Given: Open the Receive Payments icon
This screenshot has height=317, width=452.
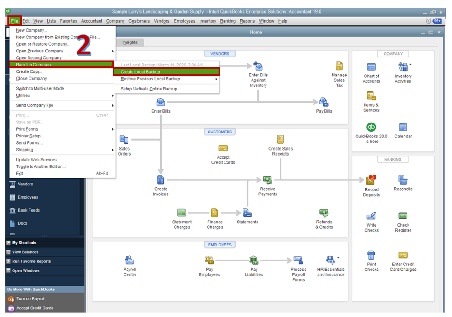Looking at the screenshot, I should (267, 180).
